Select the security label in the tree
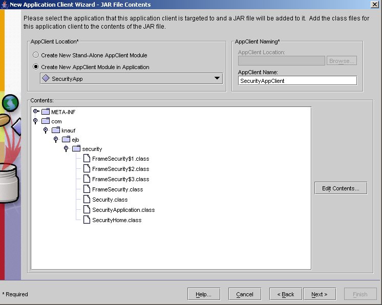Screen dimensions: 382x305 coord(92,149)
